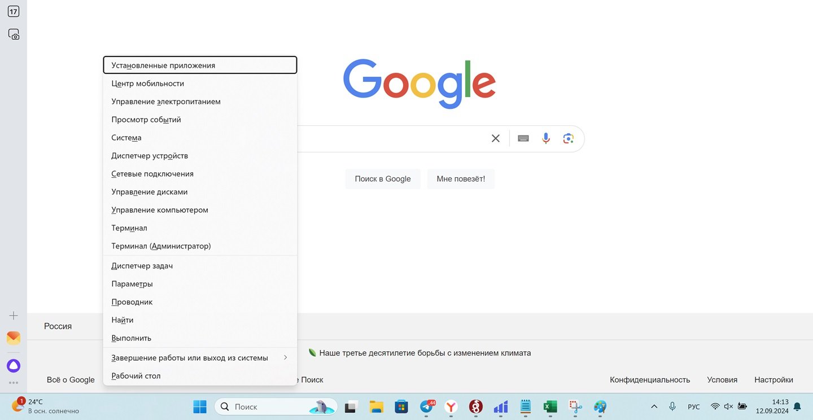Open Терминал (Администратор) entry
Viewport: 813px width, 420px height.
pyautogui.click(x=200, y=246)
